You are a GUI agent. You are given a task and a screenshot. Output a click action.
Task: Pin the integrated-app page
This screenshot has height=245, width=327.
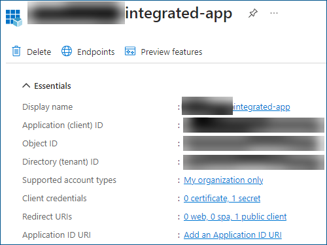tap(253, 13)
